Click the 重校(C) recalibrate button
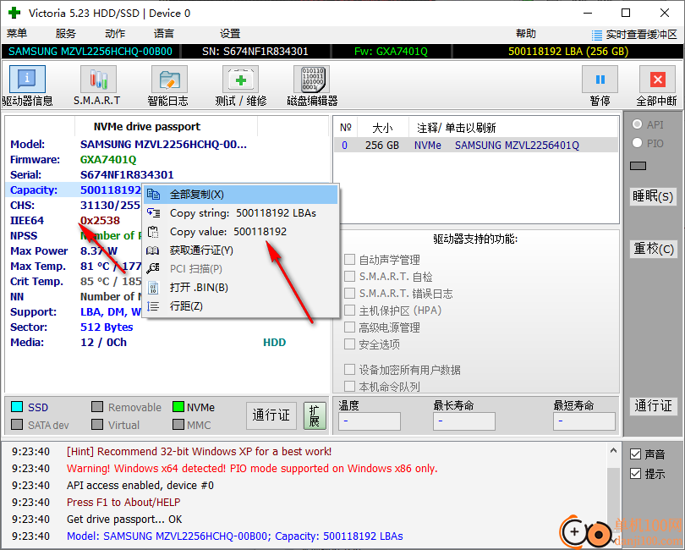This screenshot has height=550, width=685. coord(653,249)
